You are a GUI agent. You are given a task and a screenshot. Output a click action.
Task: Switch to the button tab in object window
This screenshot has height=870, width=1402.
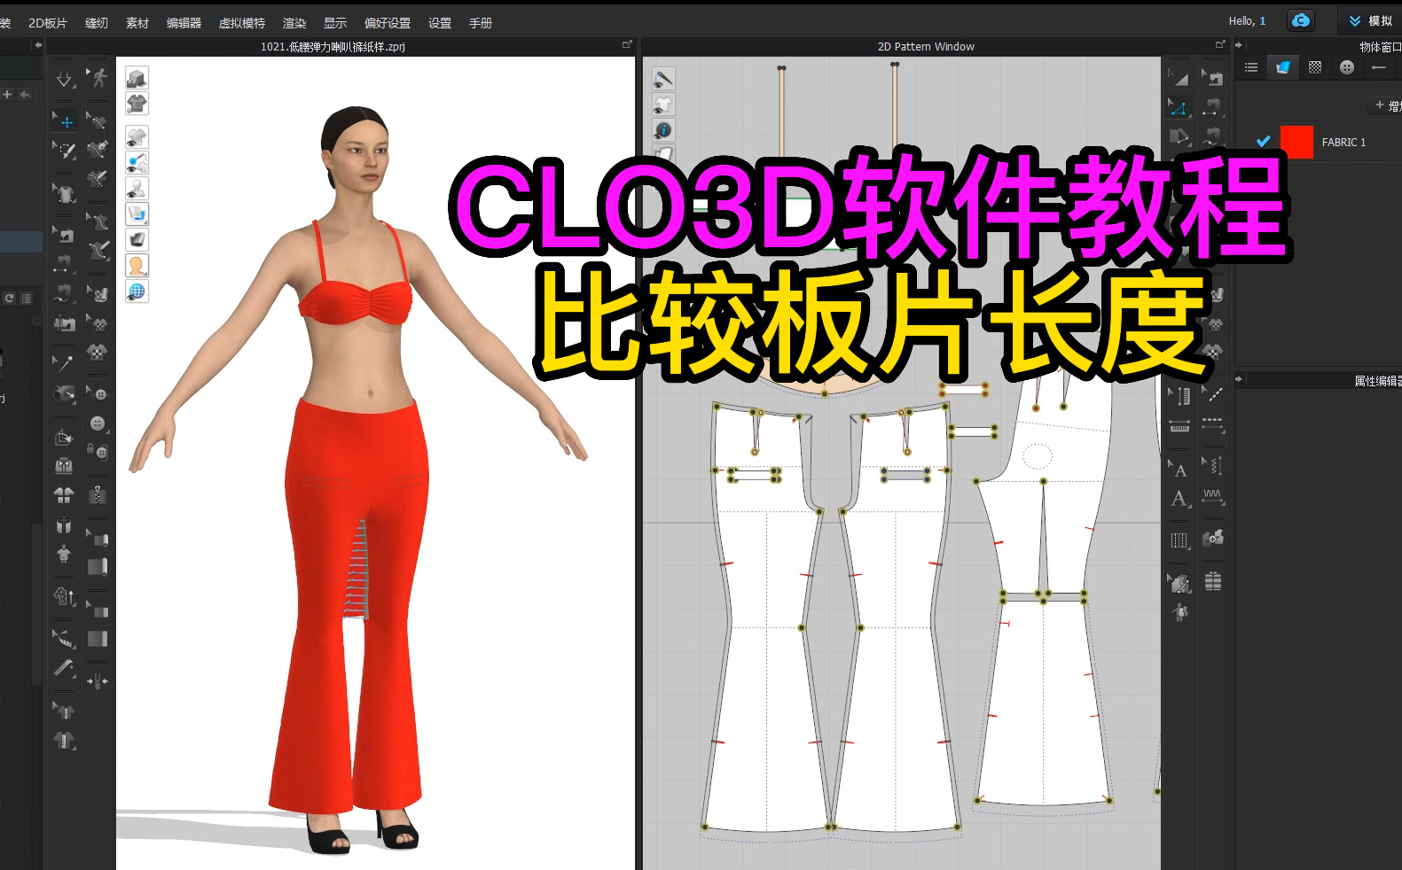point(1347,67)
